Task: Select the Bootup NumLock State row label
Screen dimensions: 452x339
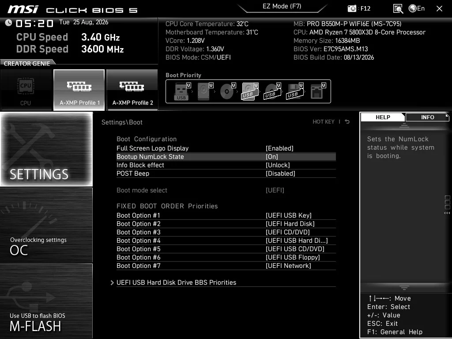Action: 150,157
